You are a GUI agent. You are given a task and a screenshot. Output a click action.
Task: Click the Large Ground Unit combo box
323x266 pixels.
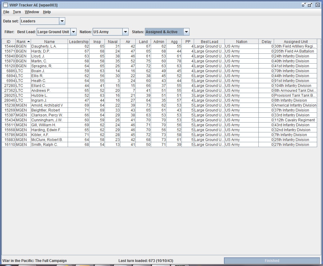[x=56, y=32]
